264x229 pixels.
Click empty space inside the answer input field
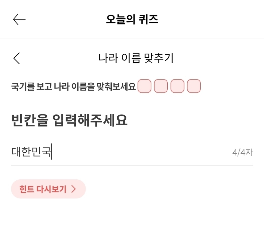point(140,152)
